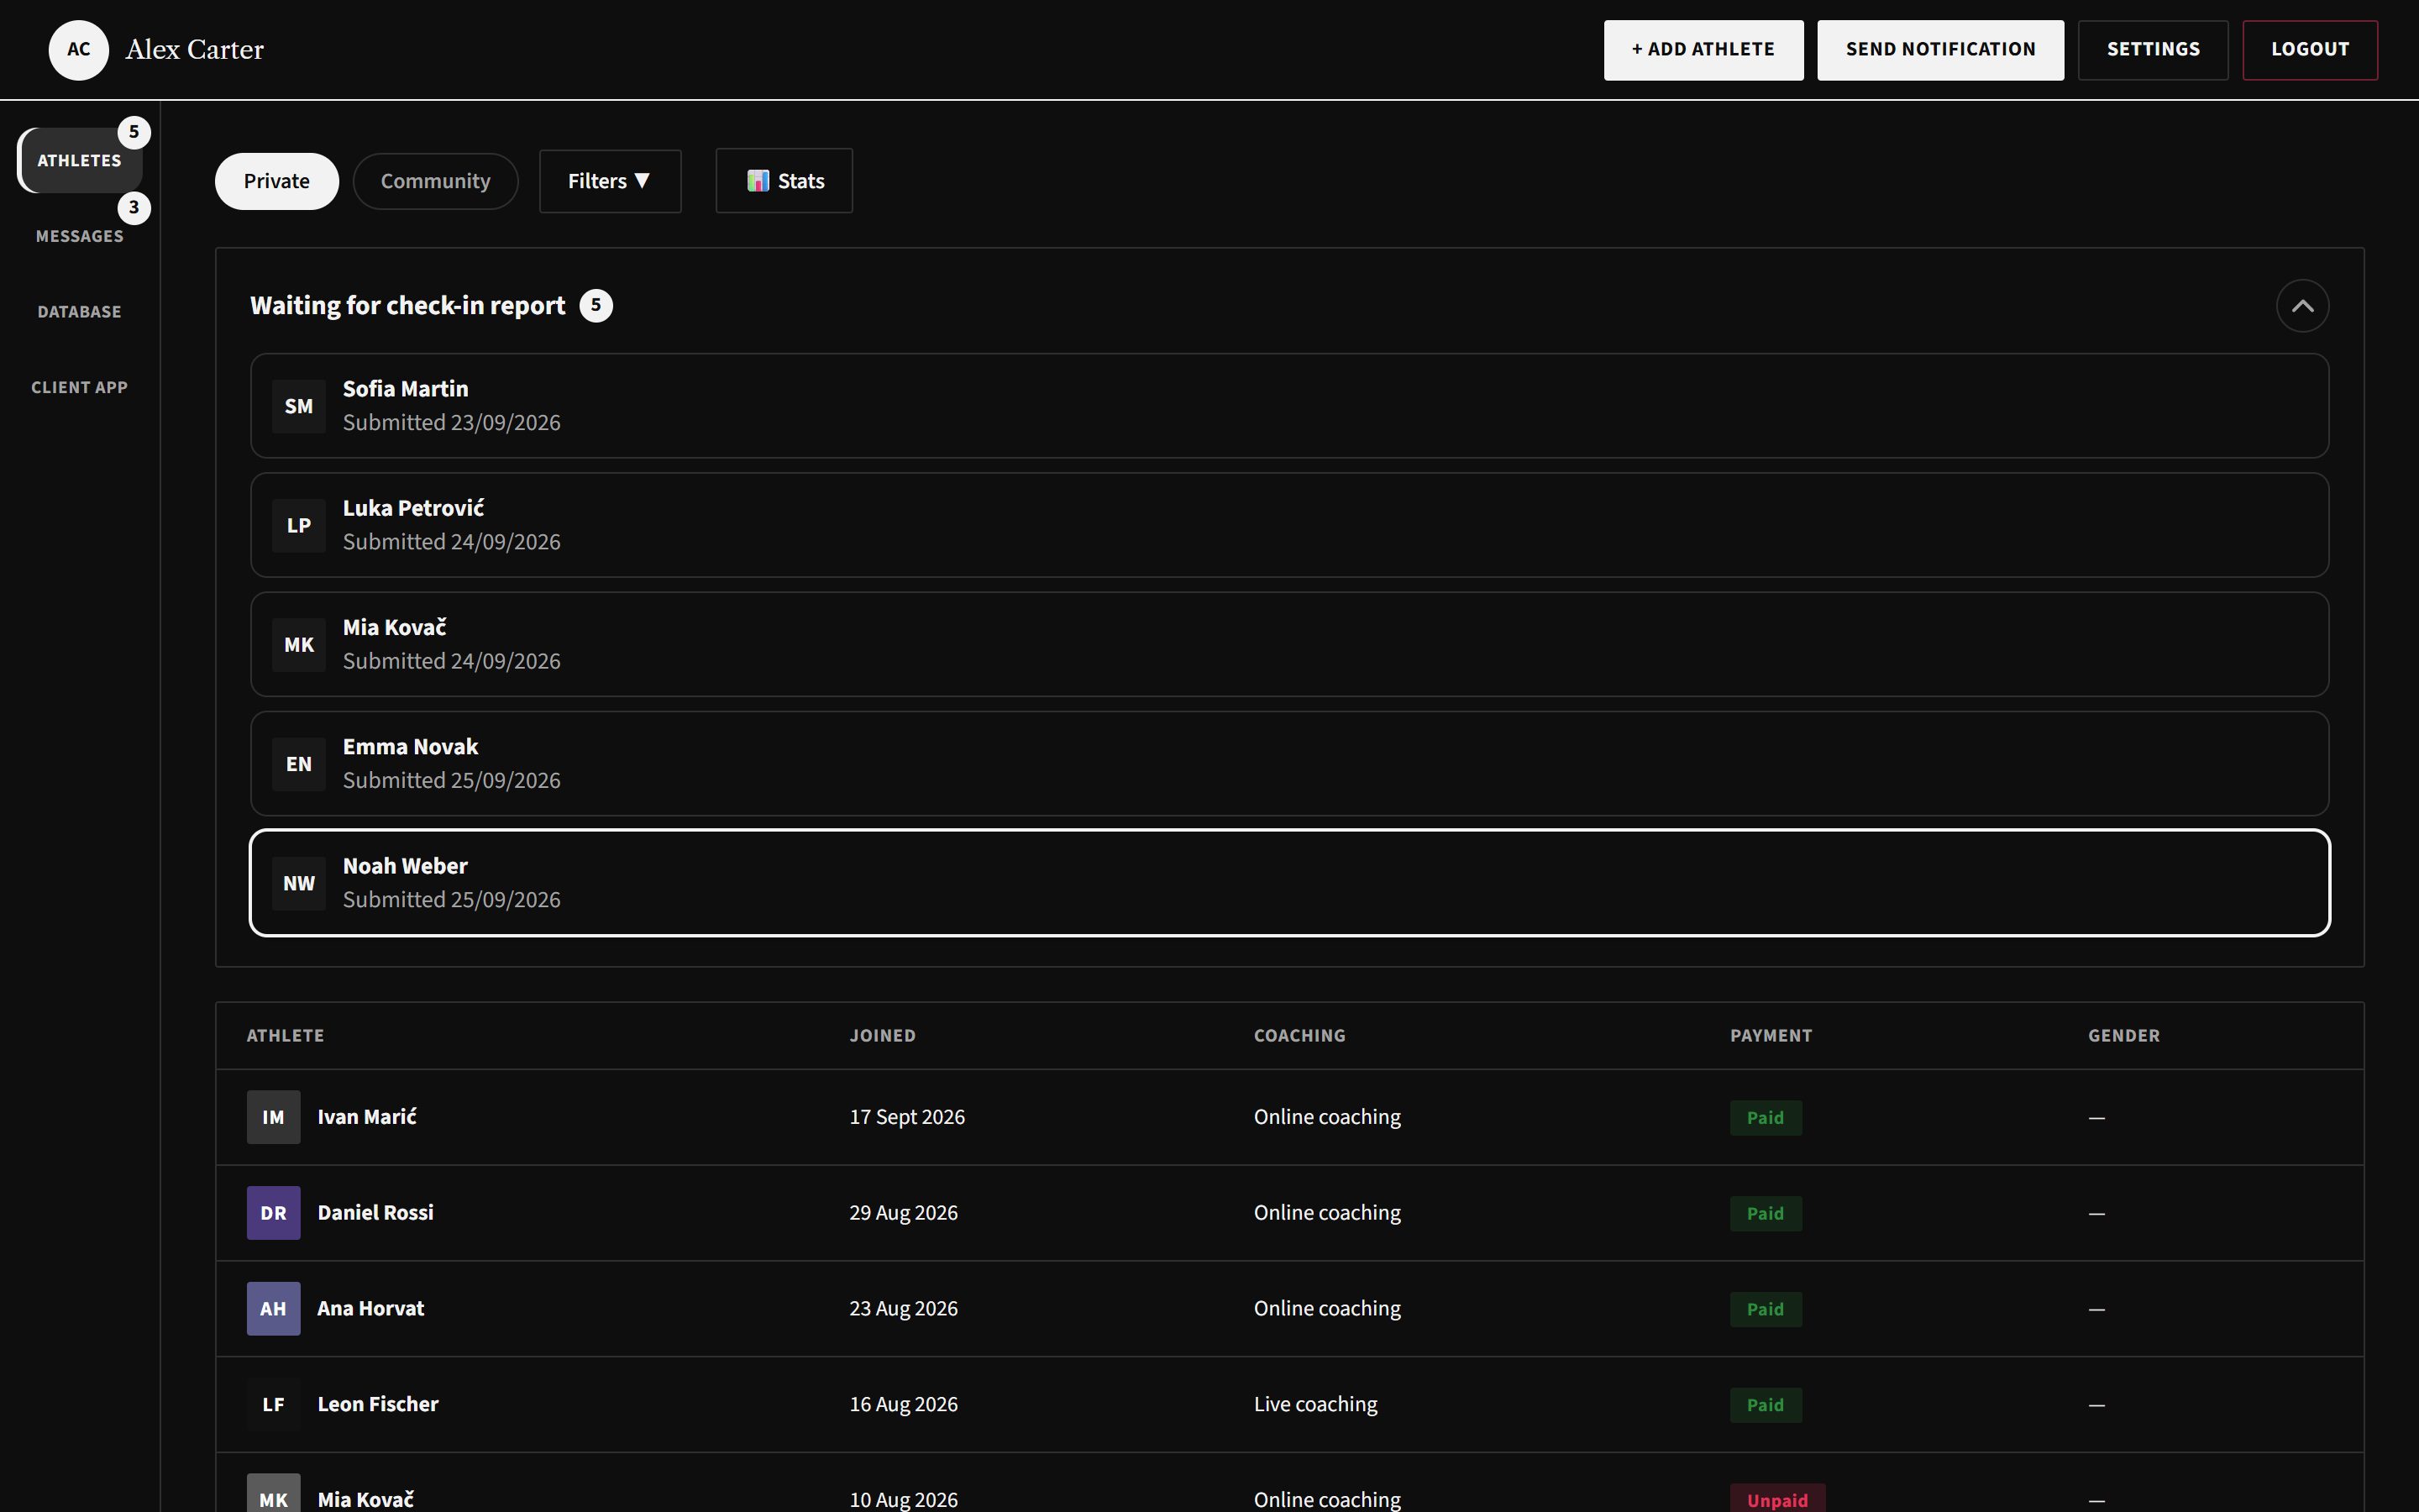Screen dimensions: 2419x1512
Task: Click Daniel Rossi's Paid status
Action: 1766,1214
